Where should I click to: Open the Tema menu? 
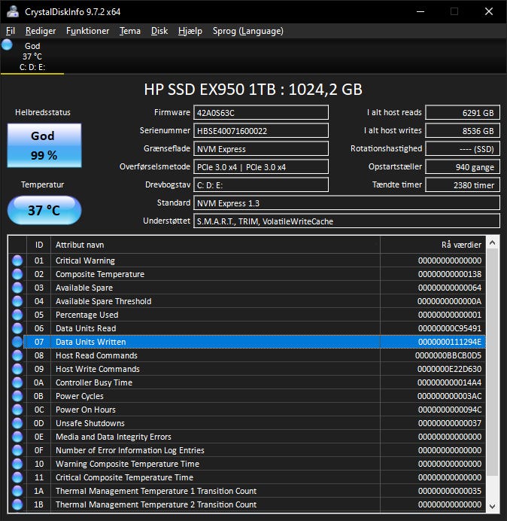[x=129, y=31]
